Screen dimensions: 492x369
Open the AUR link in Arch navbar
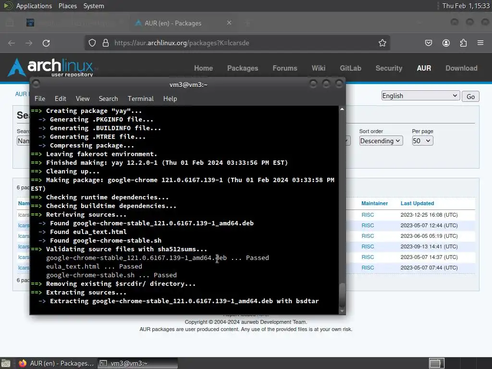pyautogui.click(x=424, y=68)
